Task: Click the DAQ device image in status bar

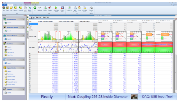Action: (134, 97)
